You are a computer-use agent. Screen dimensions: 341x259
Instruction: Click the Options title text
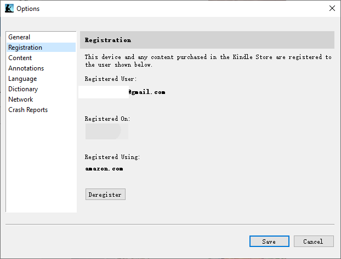[28, 9]
